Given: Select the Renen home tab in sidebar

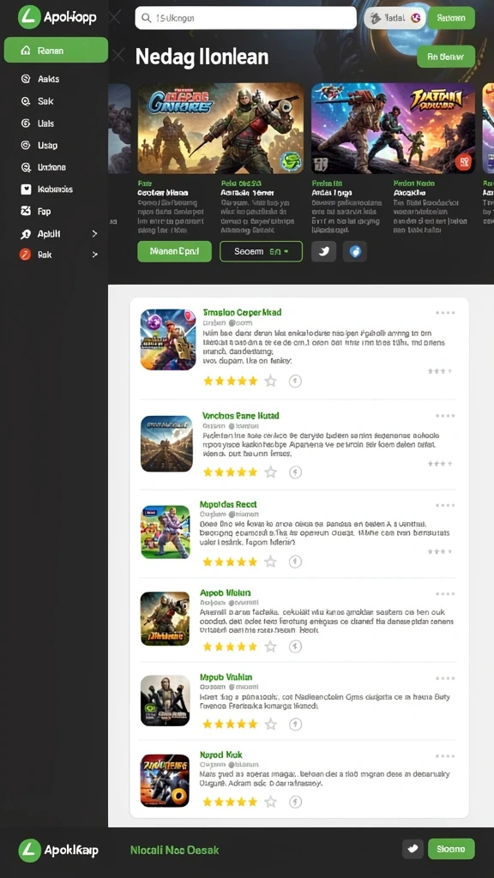Looking at the screenshot, I should pos(56,50).
